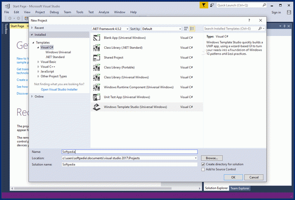The height and width of the screenshot is (200, 295).
Task: Collapse the Installed section
Action: coord(32,34)
